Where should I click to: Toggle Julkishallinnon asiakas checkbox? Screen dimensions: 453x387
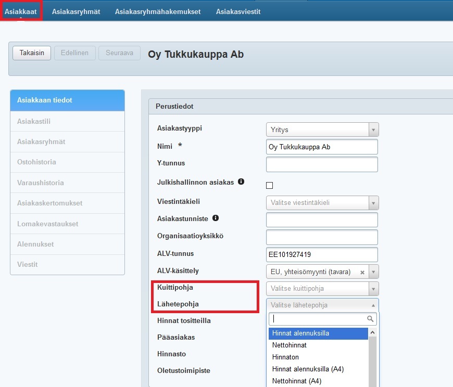click(270, 185)
